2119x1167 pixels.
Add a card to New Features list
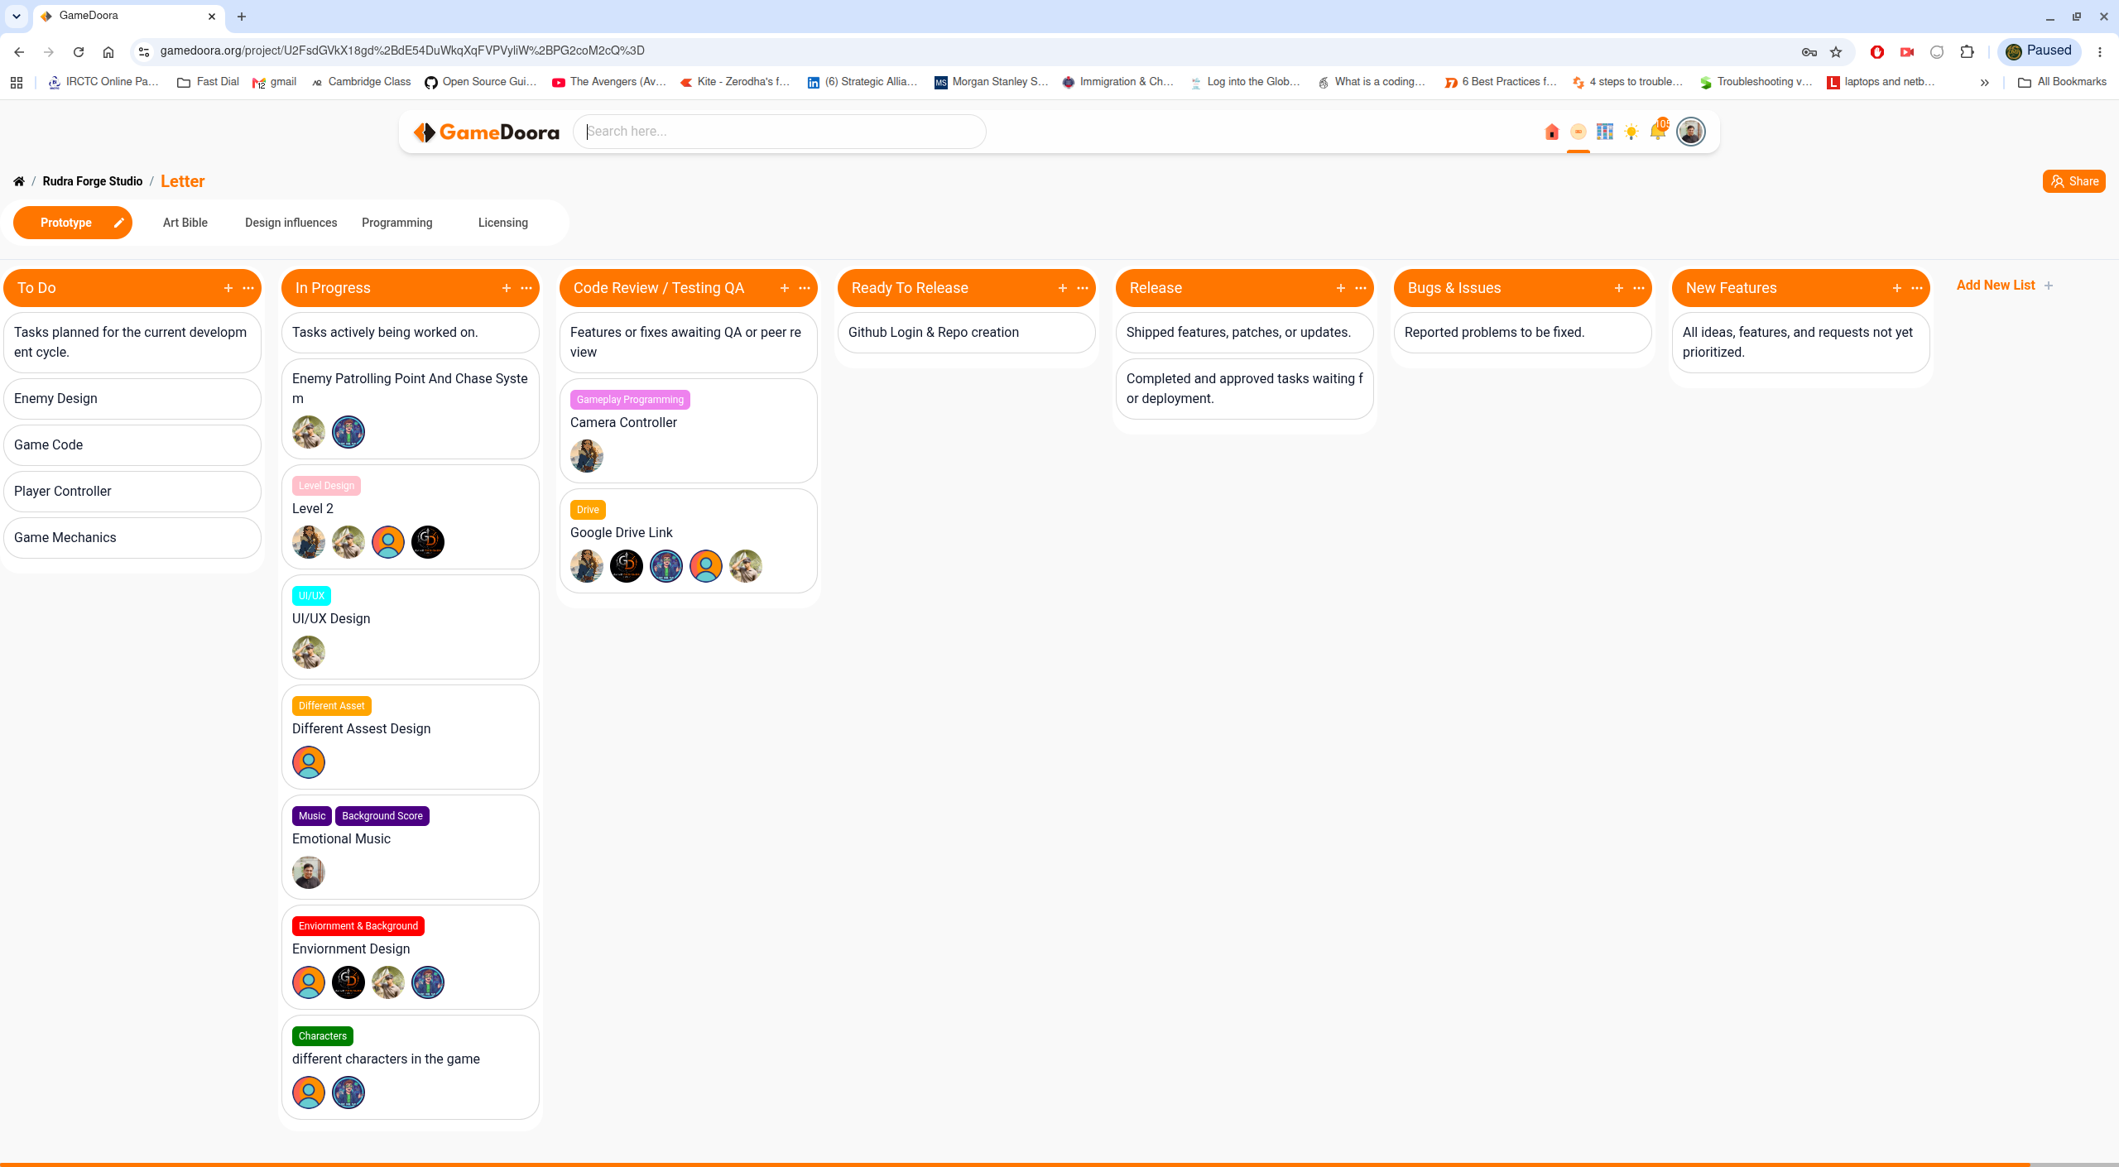pos(1897,288)
